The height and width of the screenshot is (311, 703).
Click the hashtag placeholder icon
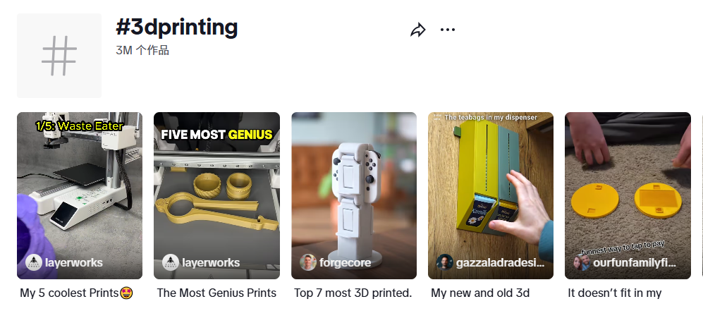(59, 56)
